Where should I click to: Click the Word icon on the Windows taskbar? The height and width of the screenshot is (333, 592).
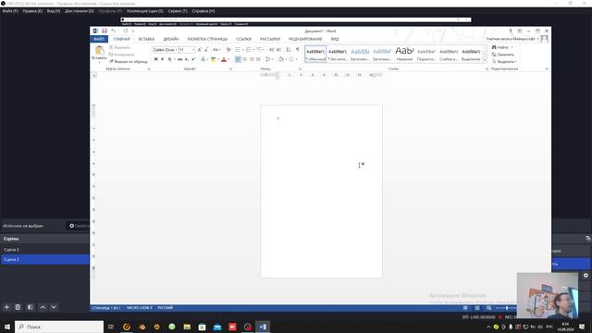(263, 327)
